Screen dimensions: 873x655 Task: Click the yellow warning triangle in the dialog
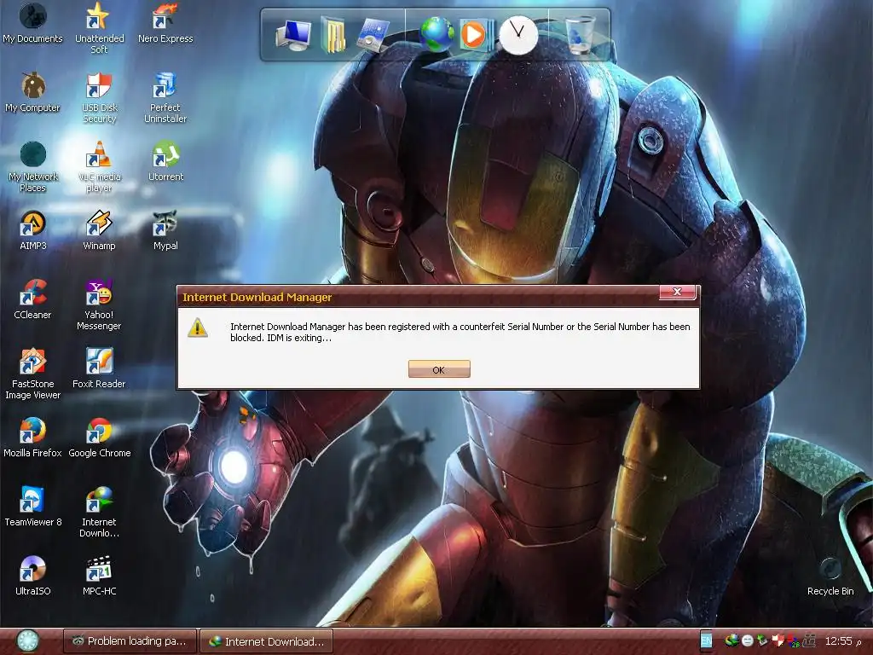click(x=198, y=327)
